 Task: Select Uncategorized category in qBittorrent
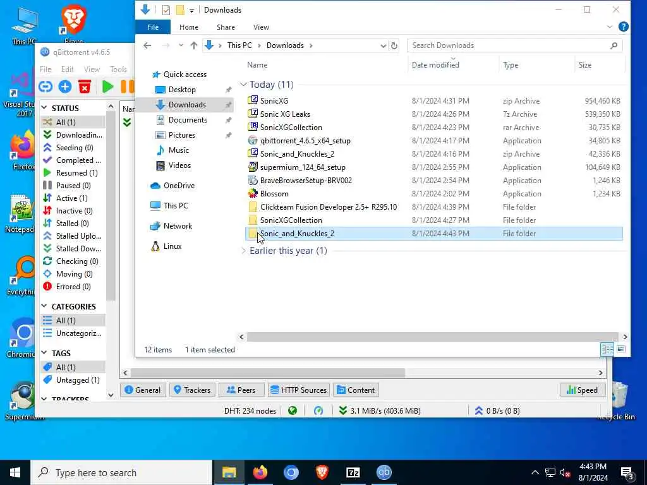click(73, 333)
